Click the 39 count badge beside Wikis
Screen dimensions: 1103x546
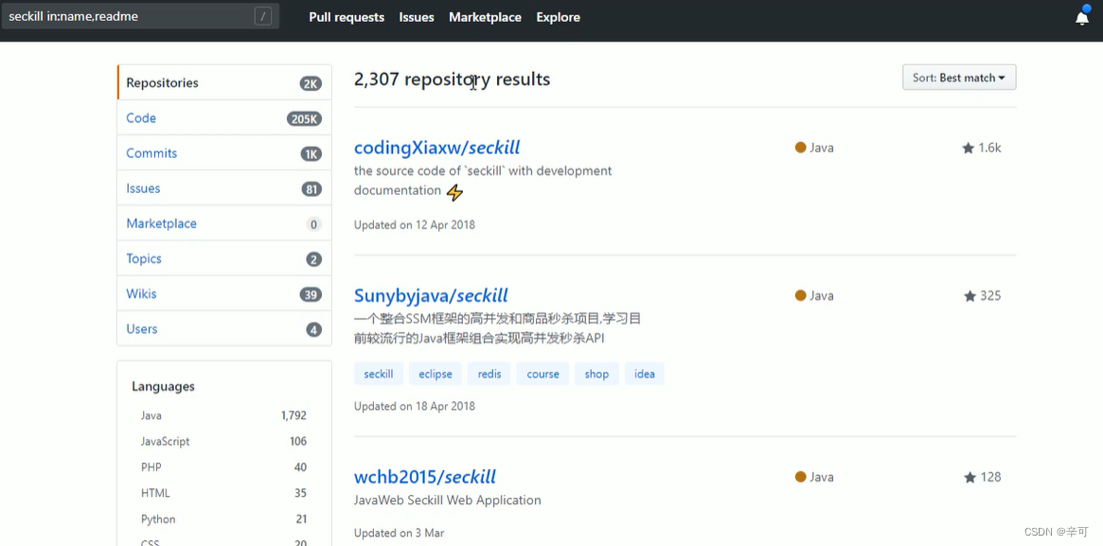click(x=311, y=294)
